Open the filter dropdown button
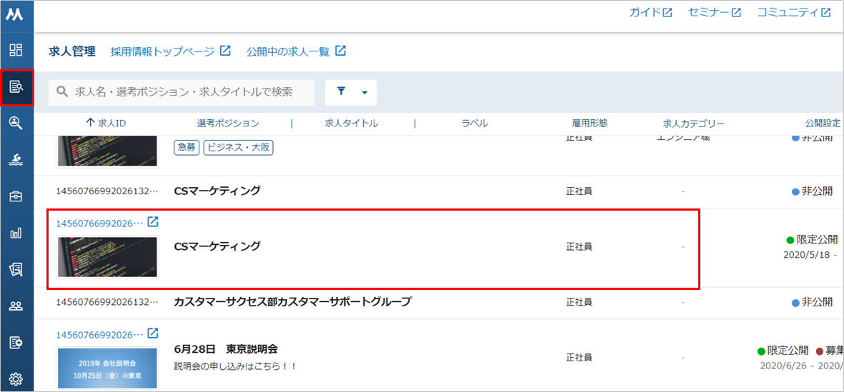 tap(351, 93)
